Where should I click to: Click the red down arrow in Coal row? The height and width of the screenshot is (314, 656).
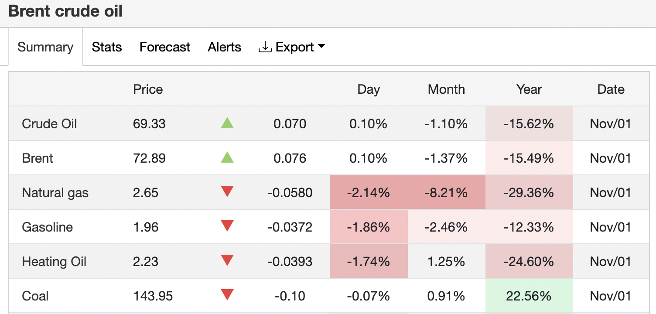227,295
